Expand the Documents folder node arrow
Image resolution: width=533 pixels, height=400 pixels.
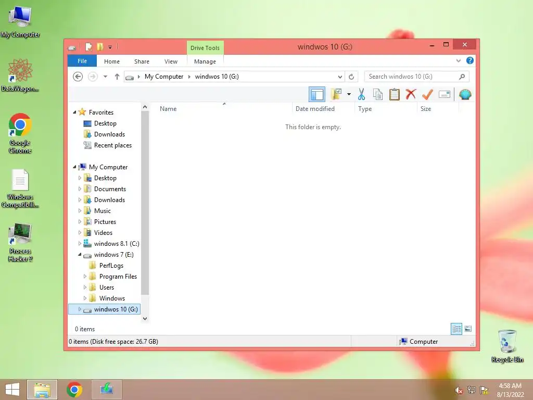coord(80,189)
